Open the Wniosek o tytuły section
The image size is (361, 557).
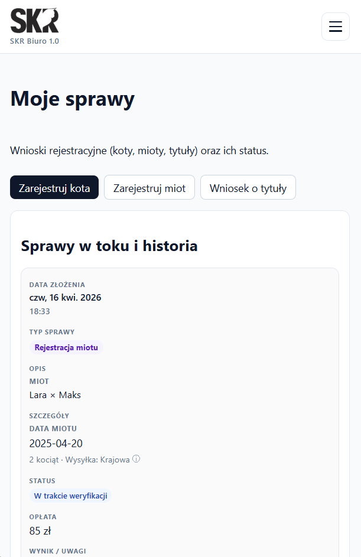click(248, 187)
